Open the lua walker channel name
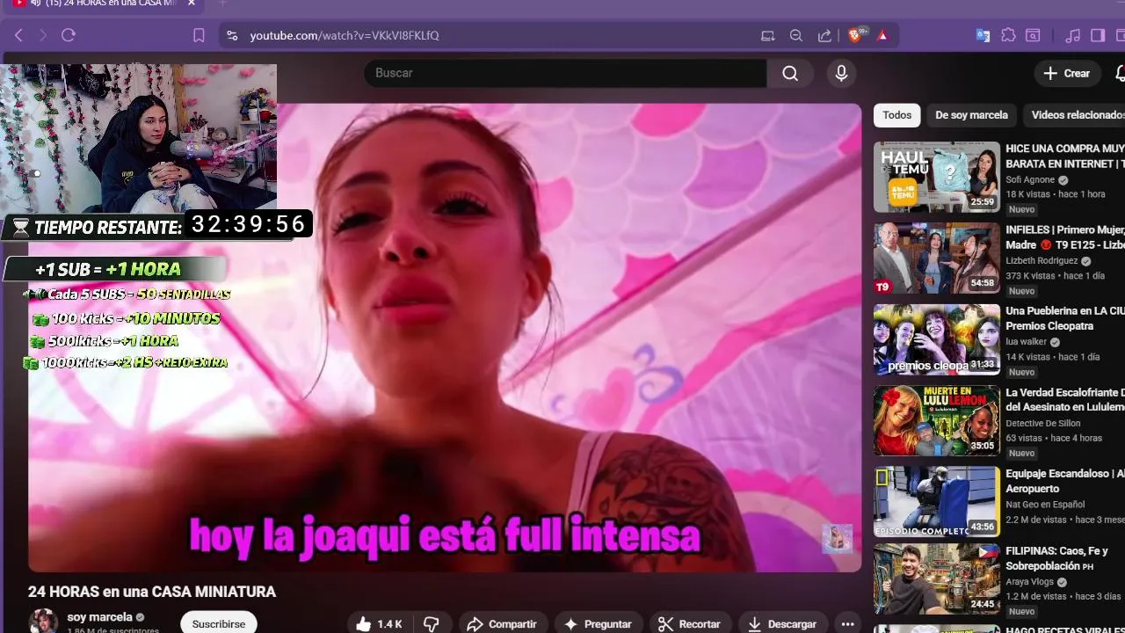 [x=1027, y=342]
